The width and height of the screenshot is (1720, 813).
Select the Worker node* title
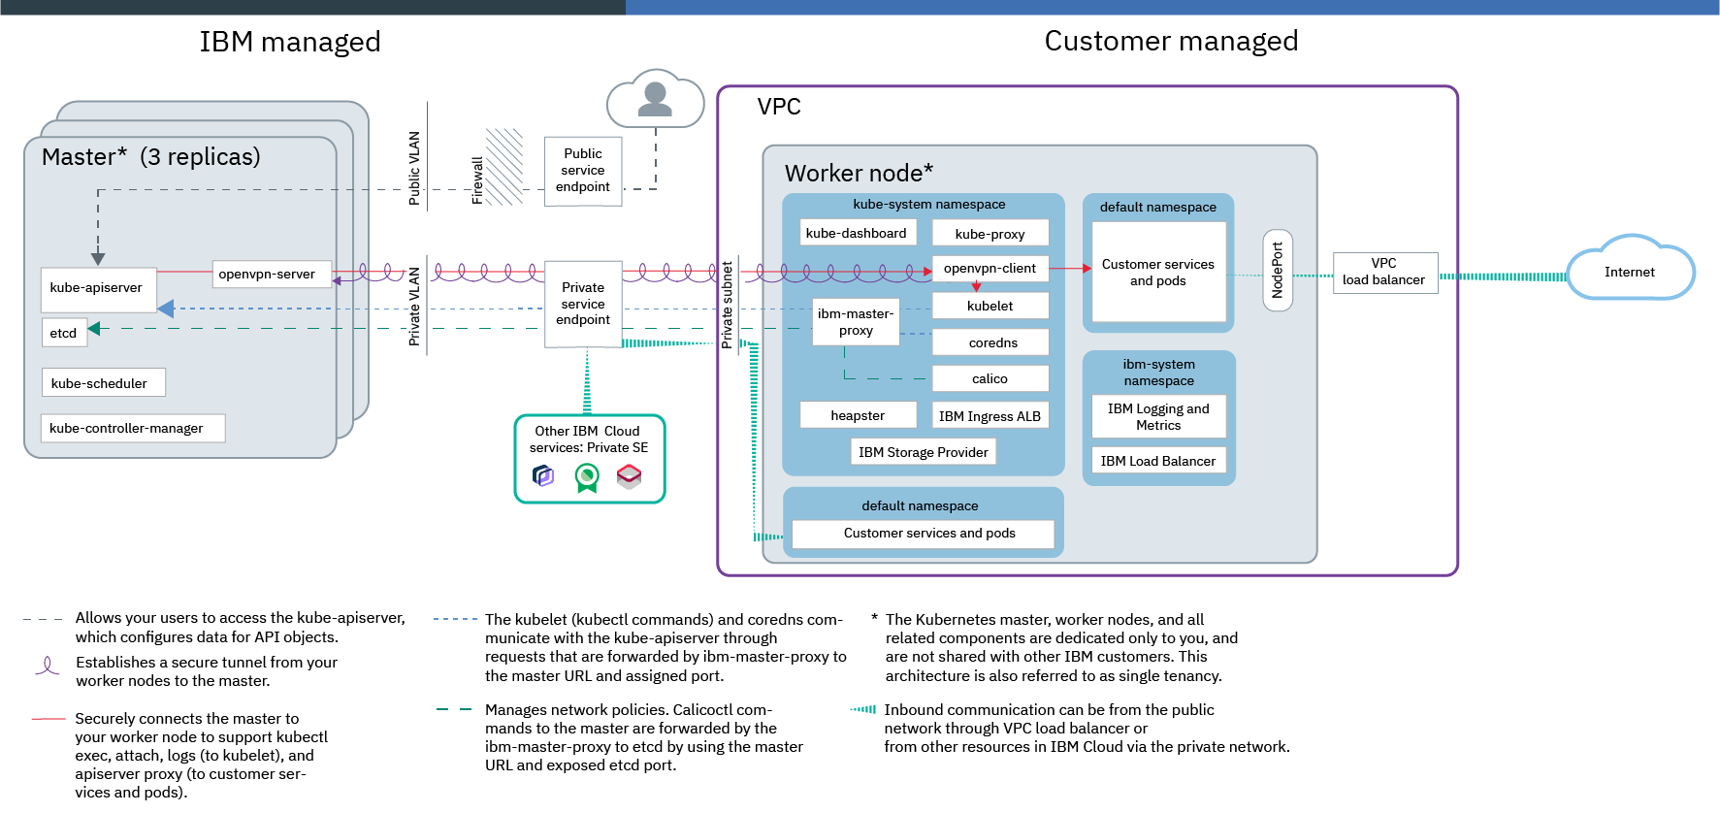coord(859,173)
